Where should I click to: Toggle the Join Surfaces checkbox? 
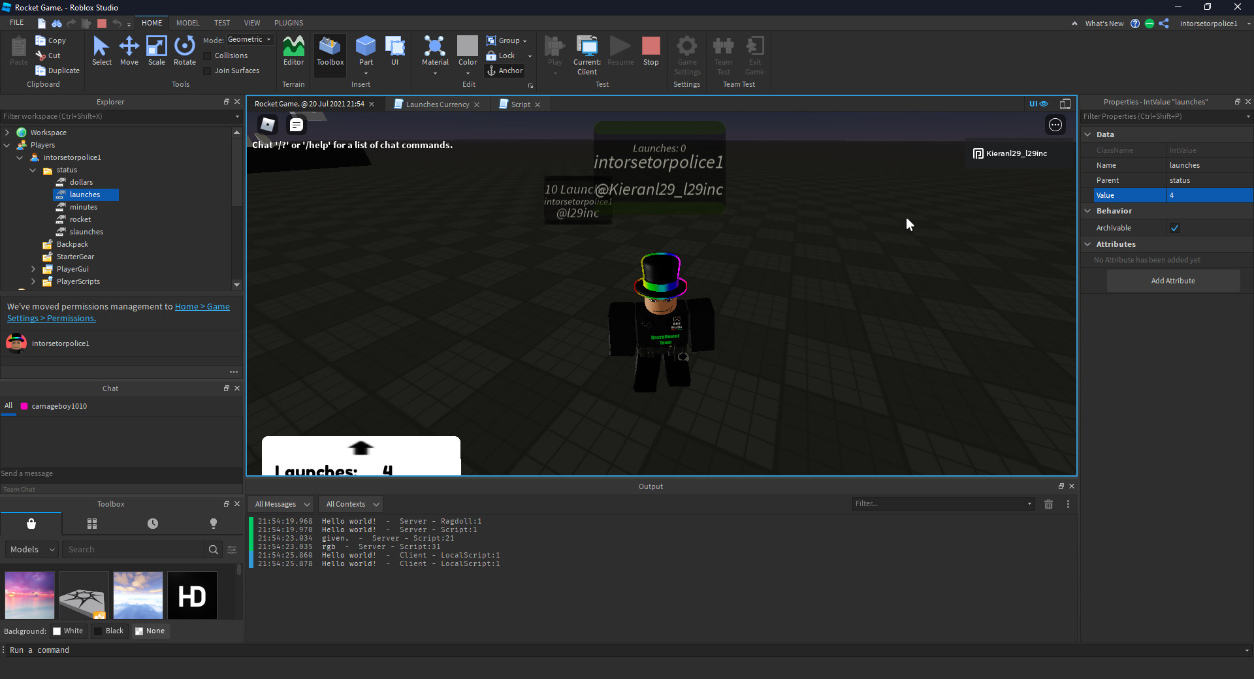208,71
